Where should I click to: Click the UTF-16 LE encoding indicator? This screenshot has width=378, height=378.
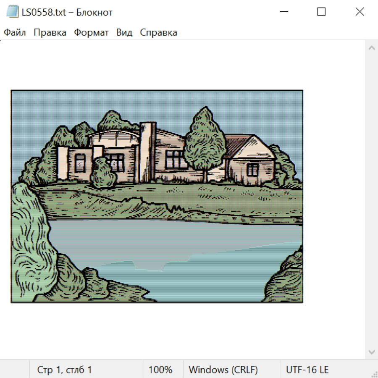[307, 370]
